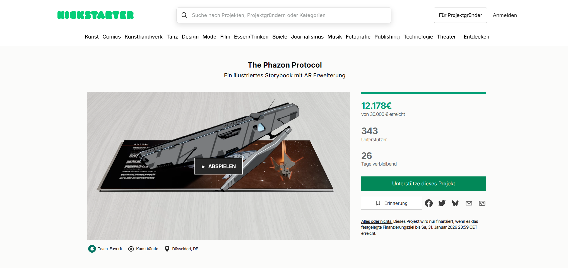Share project on Bluesky butterfly icon

click(455, 203)
